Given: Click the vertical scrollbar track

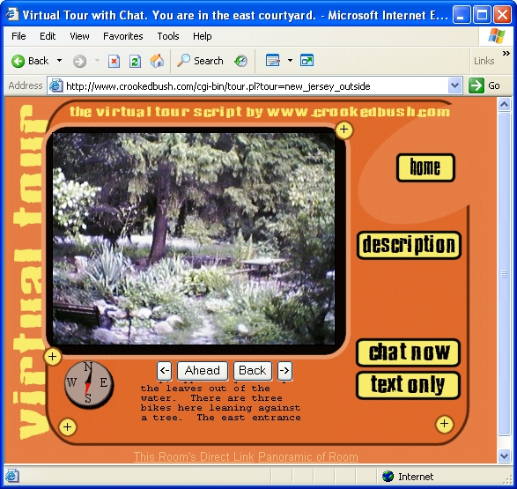Looking at the screenshot, I should click(504, 273).
